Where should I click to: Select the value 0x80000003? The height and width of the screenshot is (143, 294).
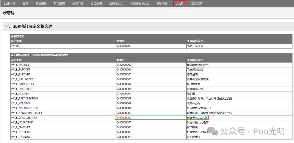click(124, 79)
